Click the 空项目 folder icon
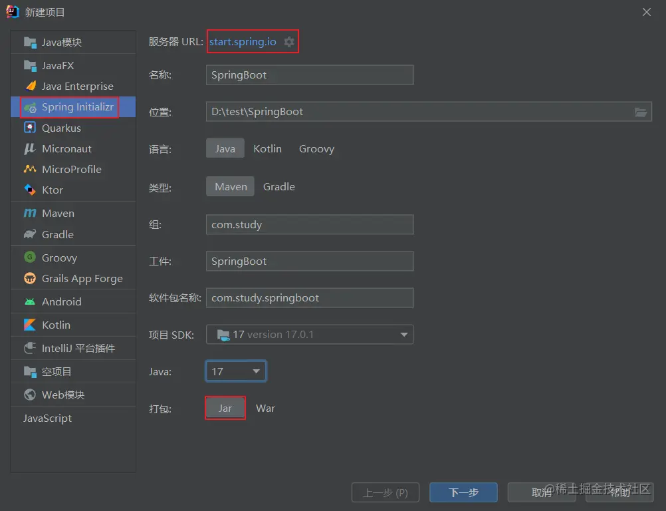Viewport: 666px width, 511px height. (x=30, y=371)
